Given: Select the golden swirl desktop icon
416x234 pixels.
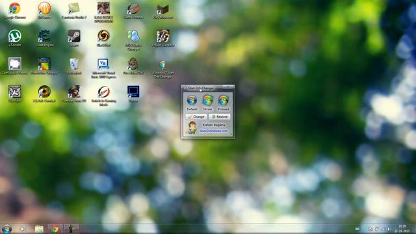Looking at the screenshot, I should click(x=103, y=36).
